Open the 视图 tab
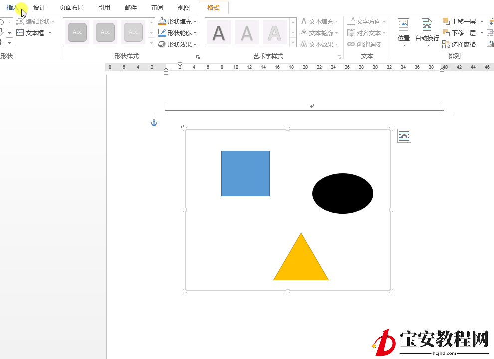 [x=183, y=8]
